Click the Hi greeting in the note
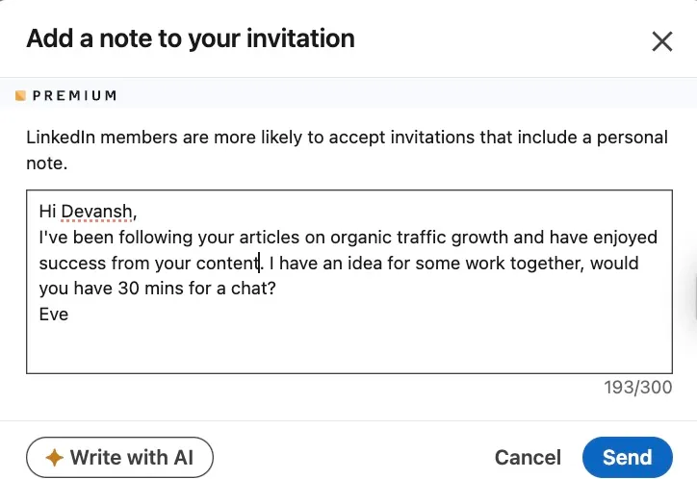 coord(47,212)
